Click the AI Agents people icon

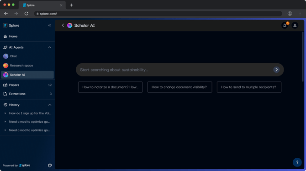5,47
